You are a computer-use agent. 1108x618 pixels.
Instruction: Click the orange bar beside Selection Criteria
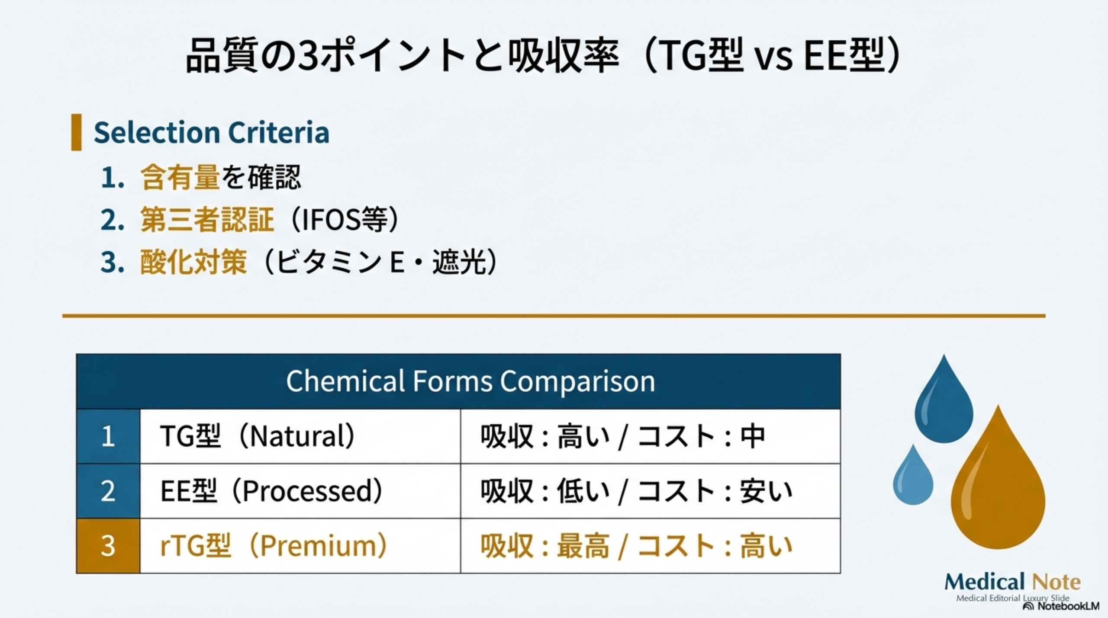(76, 132)
